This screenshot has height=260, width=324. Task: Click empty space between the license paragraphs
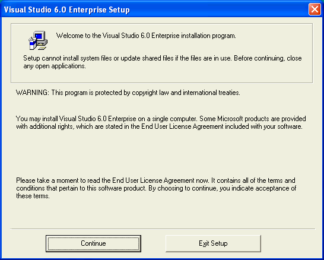coord(161,154)
